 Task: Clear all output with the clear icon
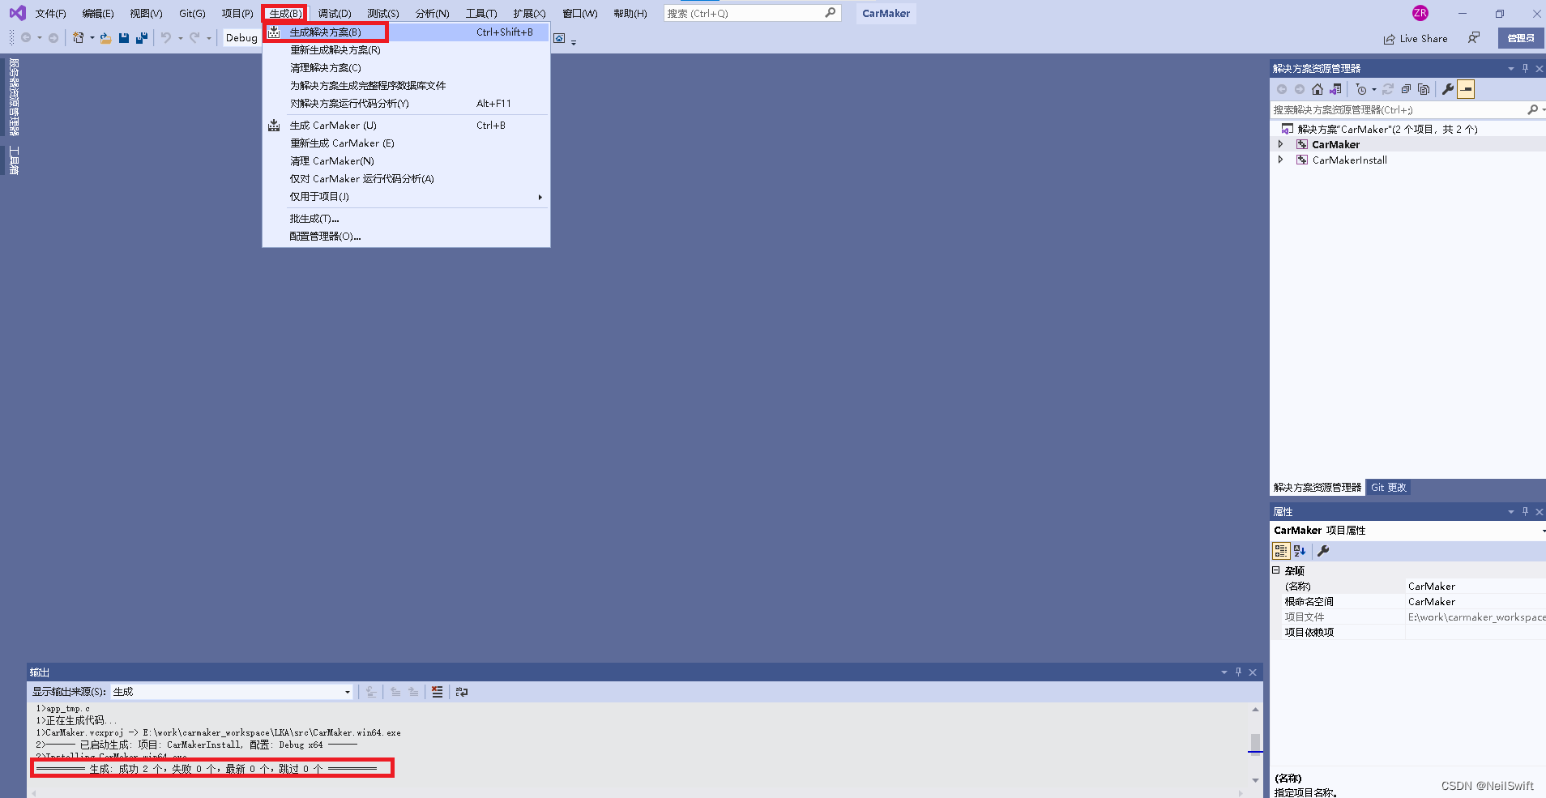coord(438,692)
